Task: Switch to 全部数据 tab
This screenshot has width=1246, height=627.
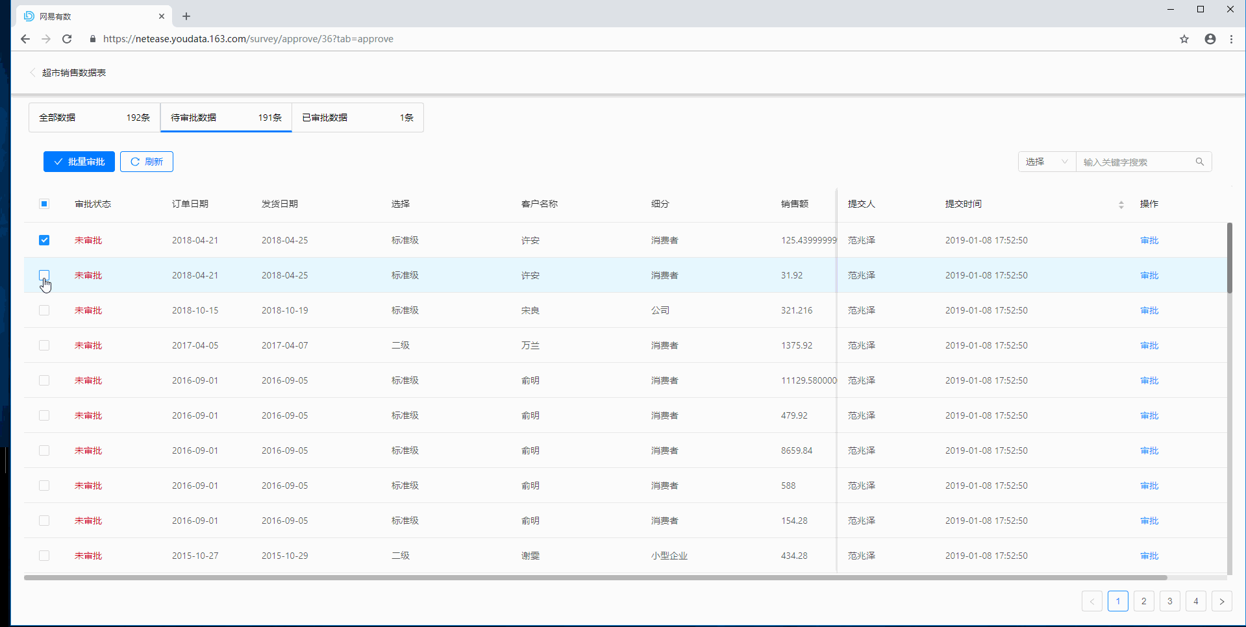Action: 95,117
